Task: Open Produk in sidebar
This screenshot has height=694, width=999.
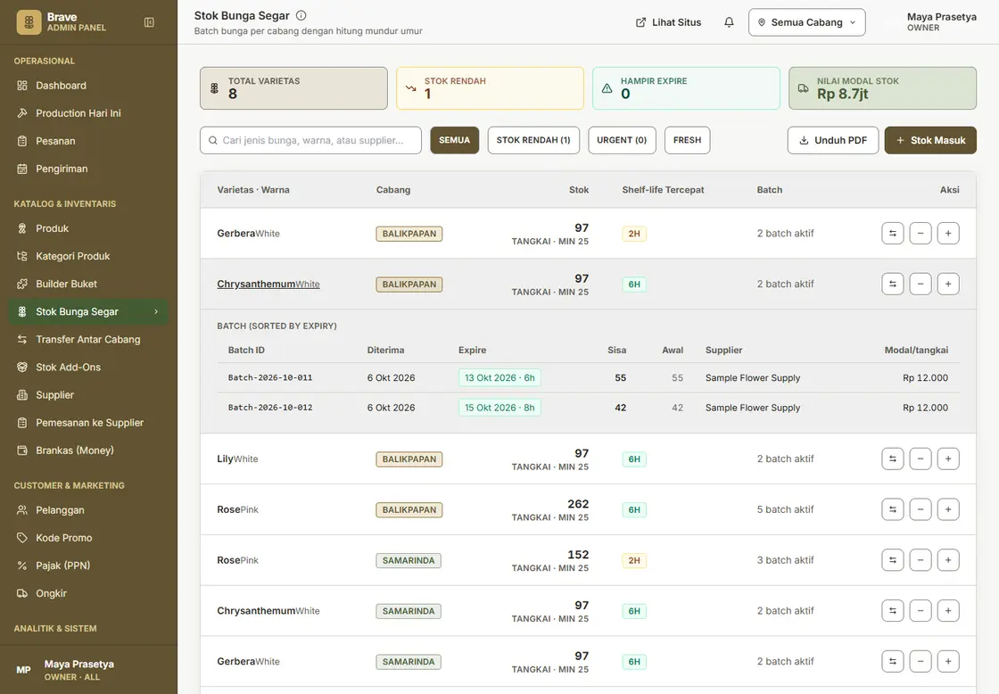Action: pos(88,228)
